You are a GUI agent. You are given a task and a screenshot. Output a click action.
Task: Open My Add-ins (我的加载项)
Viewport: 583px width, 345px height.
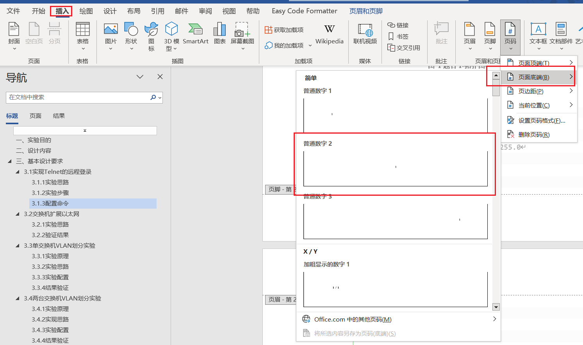tap(284, 45)
